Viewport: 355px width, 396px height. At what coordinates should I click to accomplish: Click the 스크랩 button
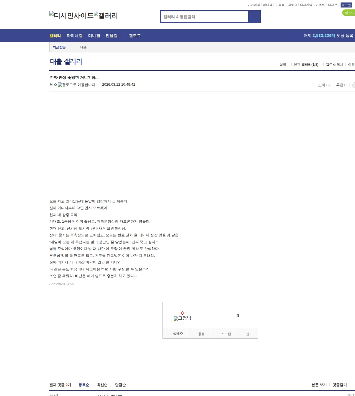click(222, 334)
